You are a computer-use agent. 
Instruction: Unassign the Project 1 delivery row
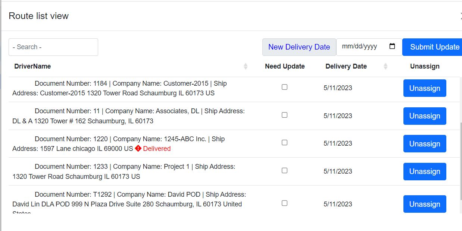425,171
